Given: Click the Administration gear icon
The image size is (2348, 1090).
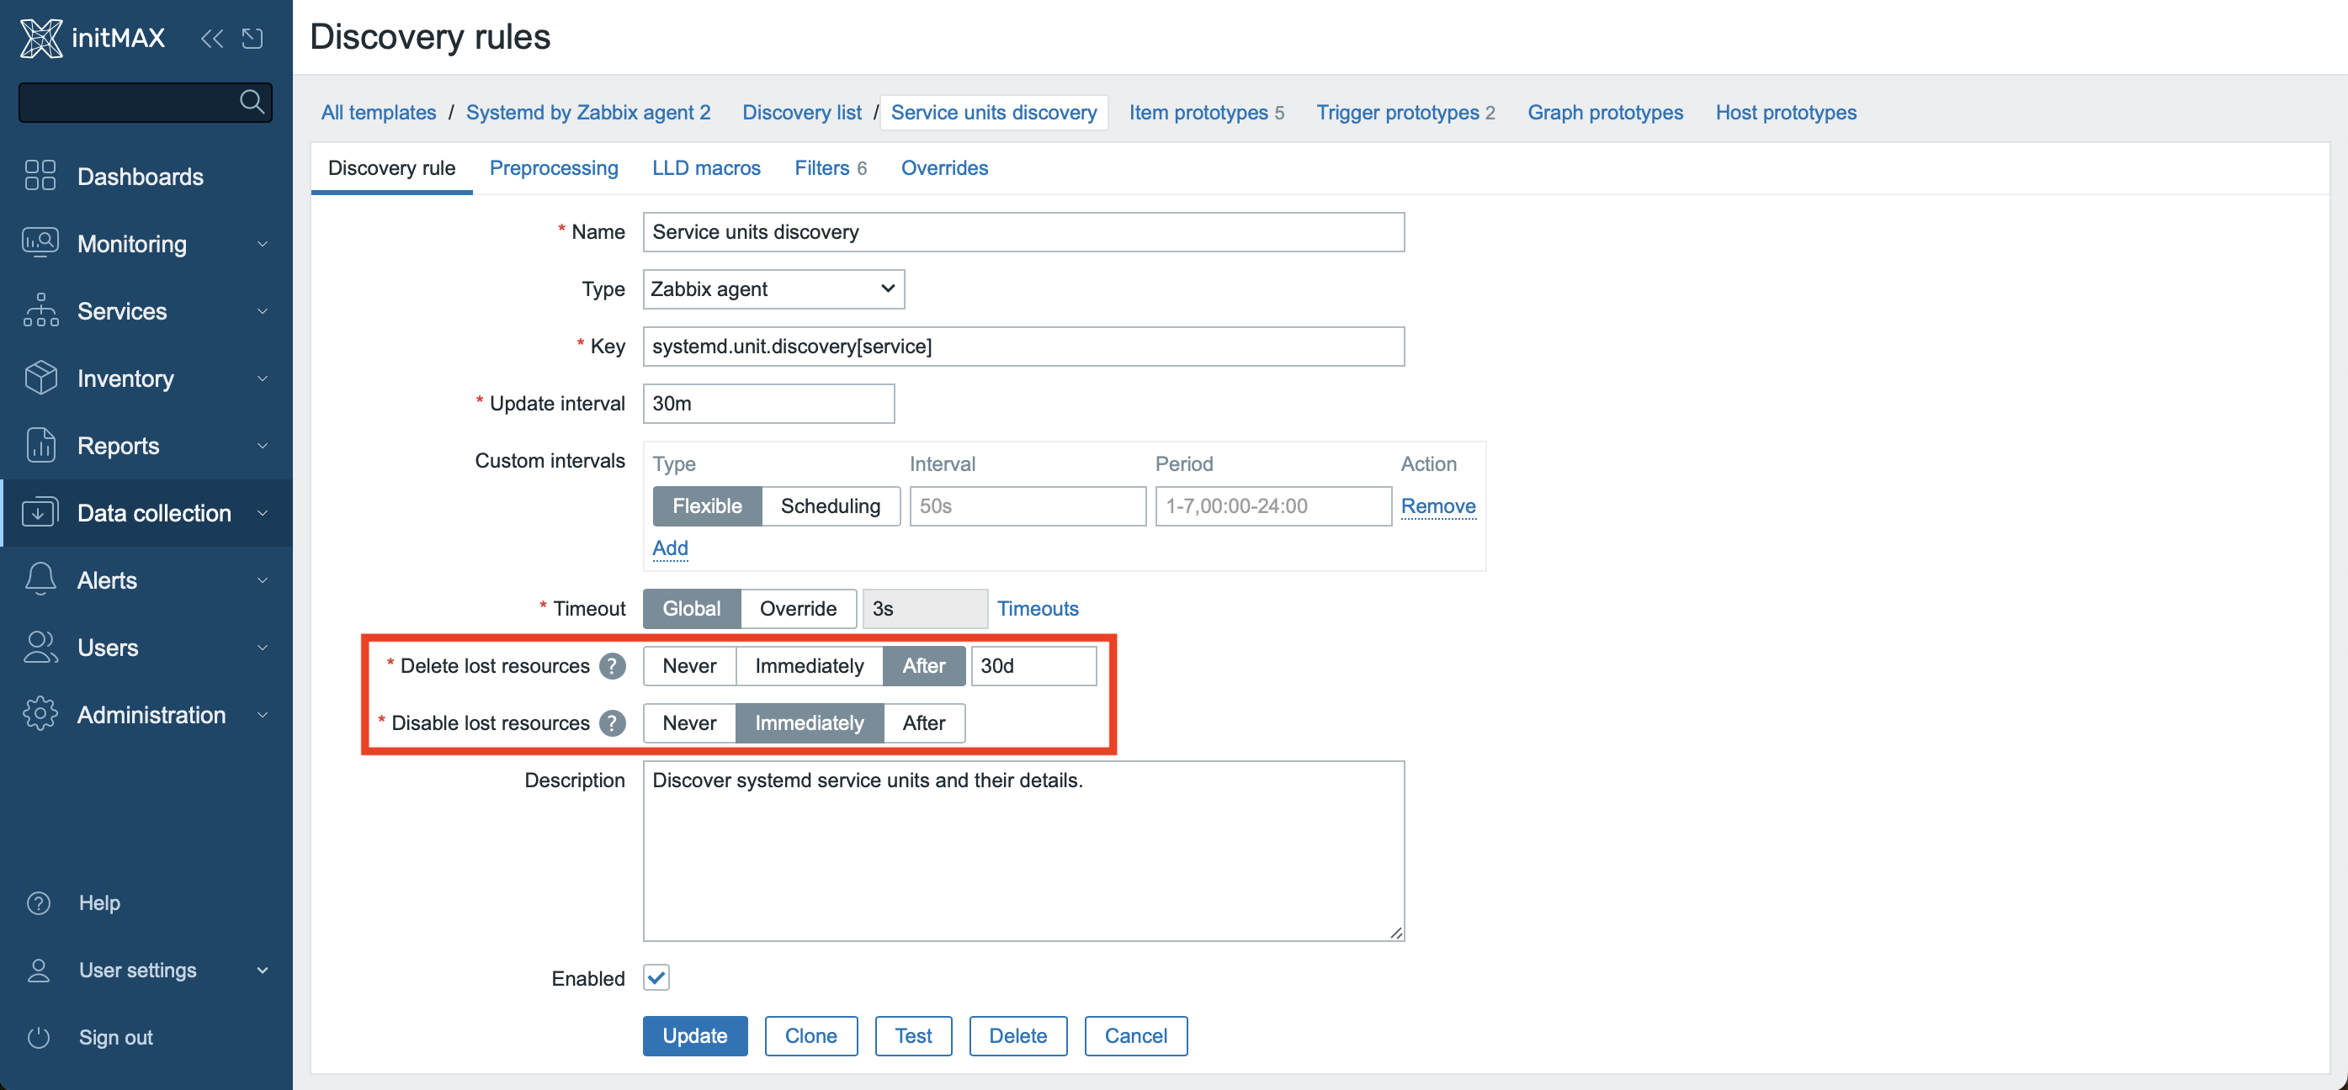Looking at the screenshot, I should pyautogui.click(x=40, y=715).
